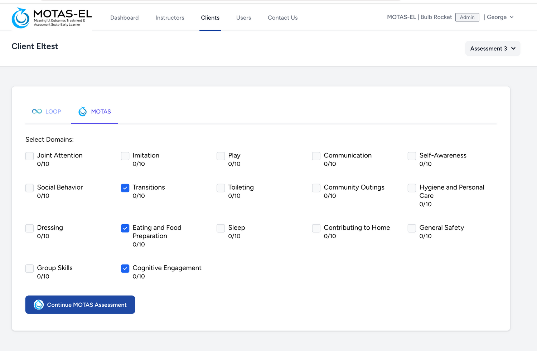Viewport: 537px width, 351px height.
Task: Expand the George user menu
Action: [x=497, y=17]
